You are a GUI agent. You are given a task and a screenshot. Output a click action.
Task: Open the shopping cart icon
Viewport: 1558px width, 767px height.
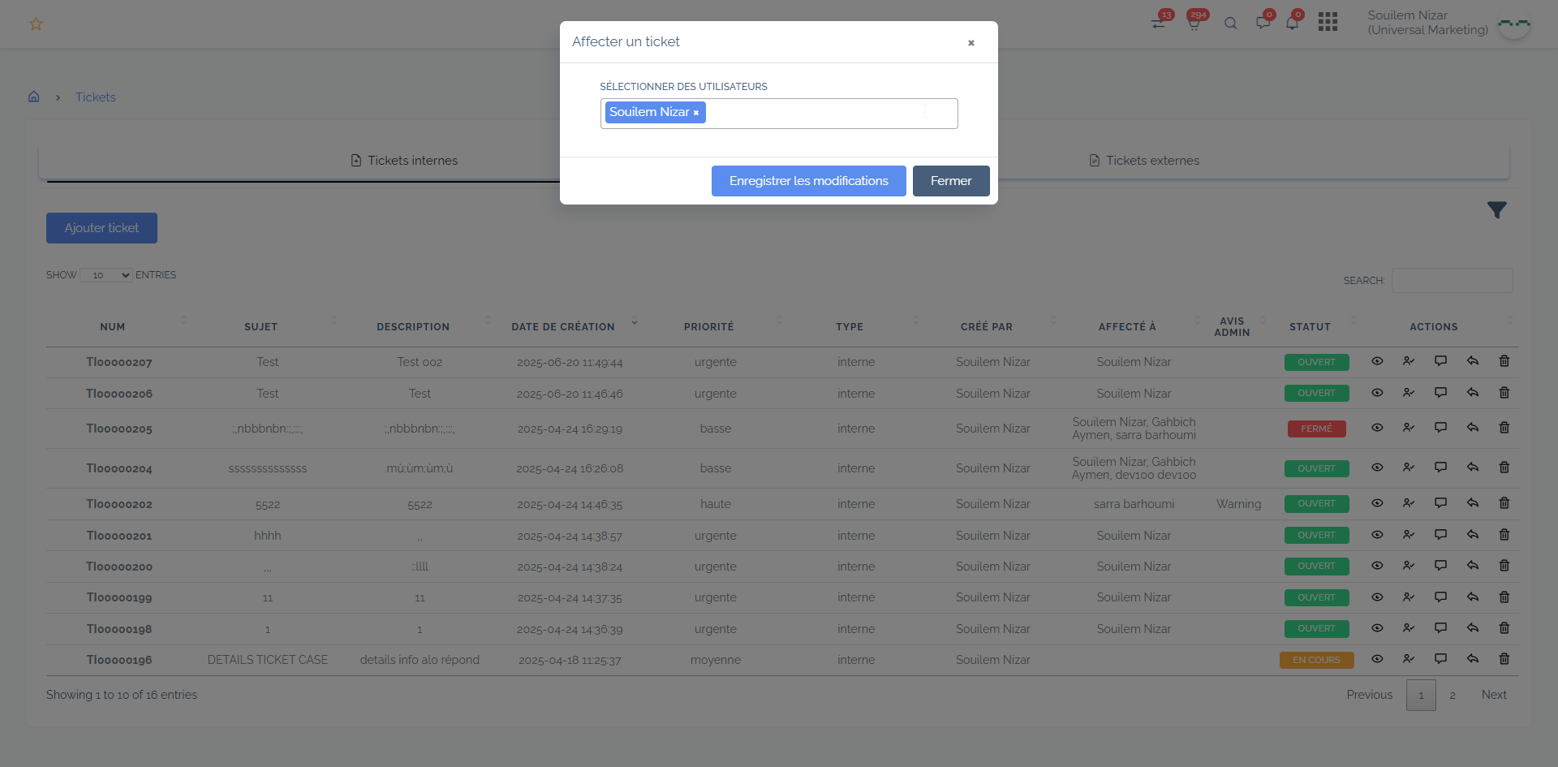point(1194,23)
